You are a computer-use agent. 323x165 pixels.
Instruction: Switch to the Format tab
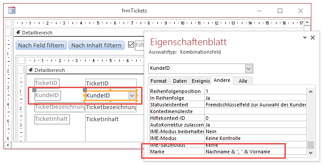(x=159, y=81)
